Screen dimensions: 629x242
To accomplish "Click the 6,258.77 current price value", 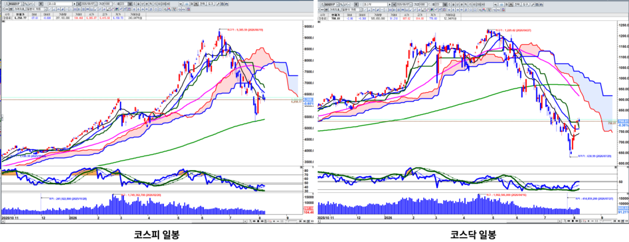I will point(20,18).
